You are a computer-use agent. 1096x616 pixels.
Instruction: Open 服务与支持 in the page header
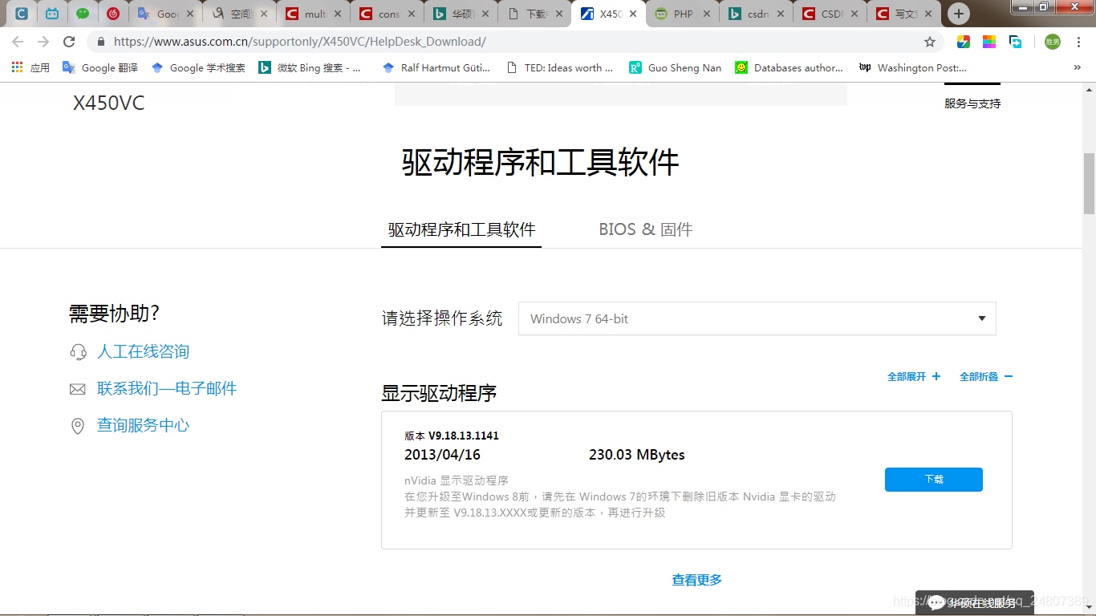click(972, 103)
